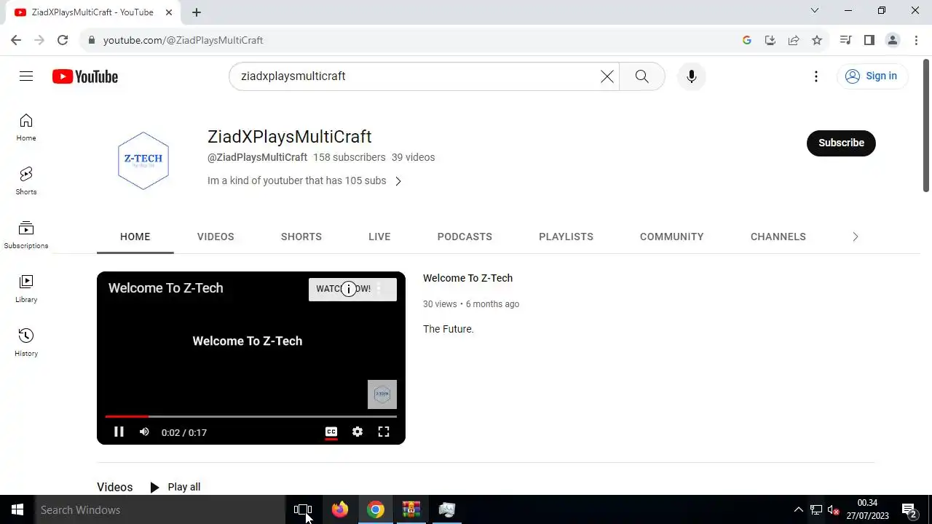Switch to the PLAYLISTS tab
The image size is (932, 524).
(x=566, y=237)
